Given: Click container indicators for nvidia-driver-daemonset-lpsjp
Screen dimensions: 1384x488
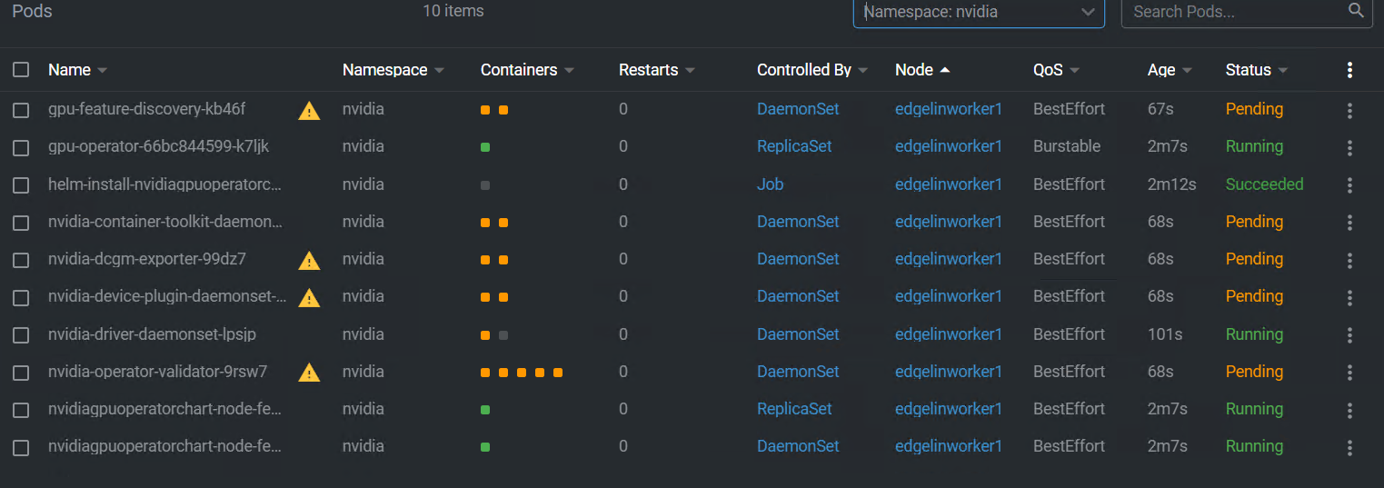Looking at the screenshot, I should pos(494,335).
